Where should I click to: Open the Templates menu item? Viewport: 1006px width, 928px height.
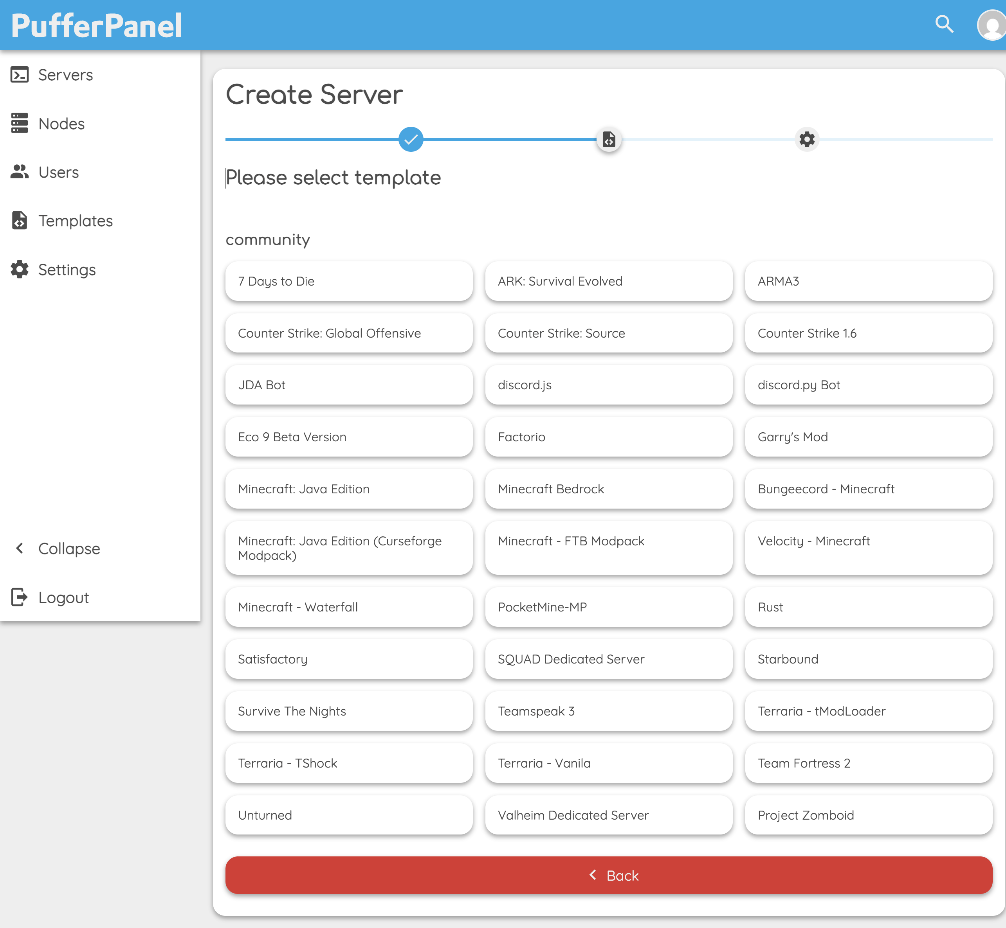pyautogui.click(x=100, y=221)
